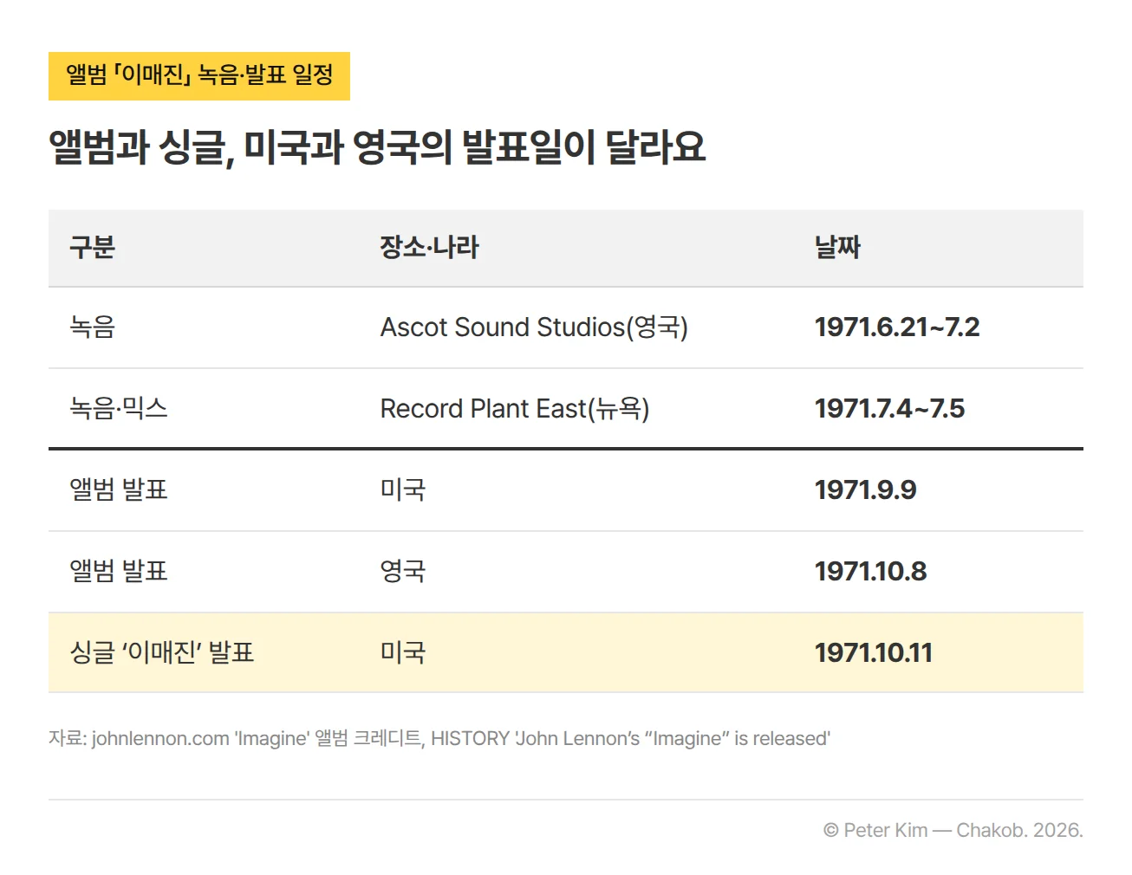Image resolution: width=1132 pixels, height=875 pixels.
Task: Click the "Ascot Sound Studios(영국)" cell
Action: pos(534,327)
